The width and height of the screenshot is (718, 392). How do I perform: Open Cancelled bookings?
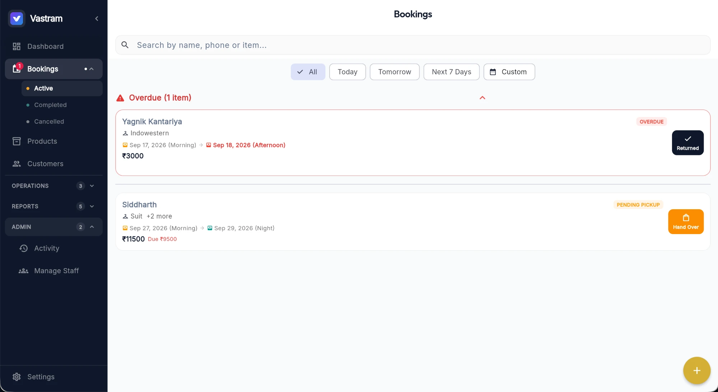[62, 122]
